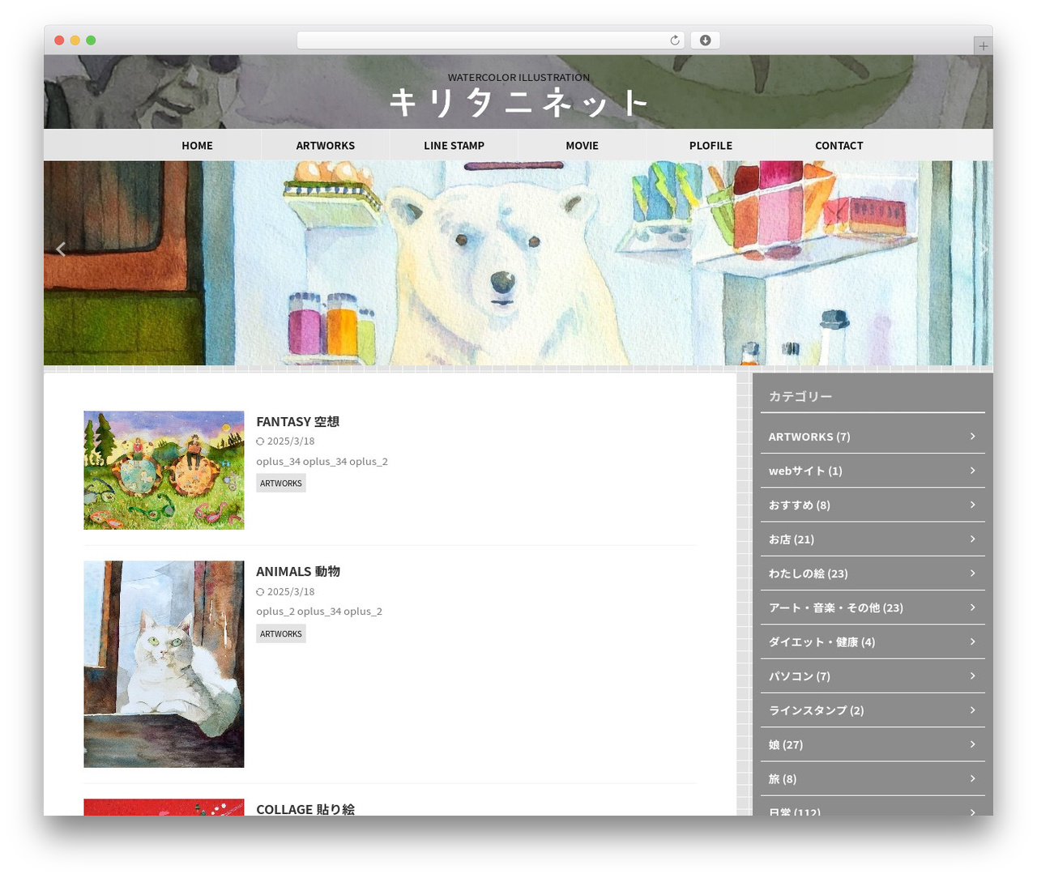Go to previous slide arrow
Viewport: 1037px width, 878px height.
[61, 249]
